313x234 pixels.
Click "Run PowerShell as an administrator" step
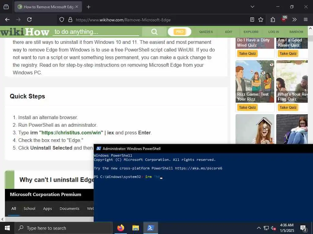pos(58,125)
